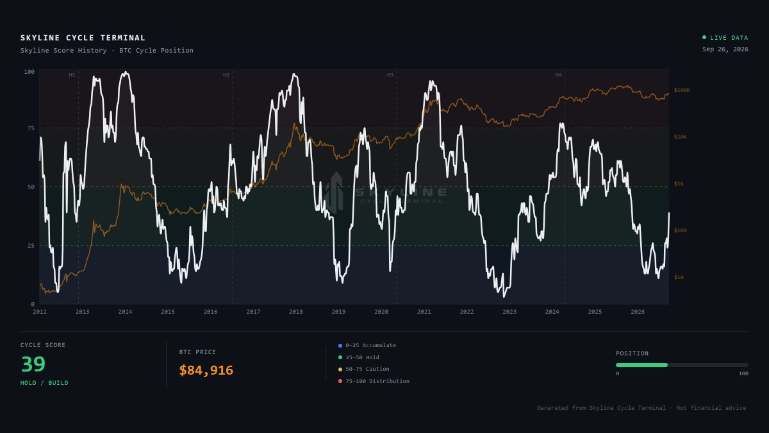This screenshot has height=433, width=769.
Task: Click the 2016 x-axis label
Action: pyautogui.click(x=210, y=312)
